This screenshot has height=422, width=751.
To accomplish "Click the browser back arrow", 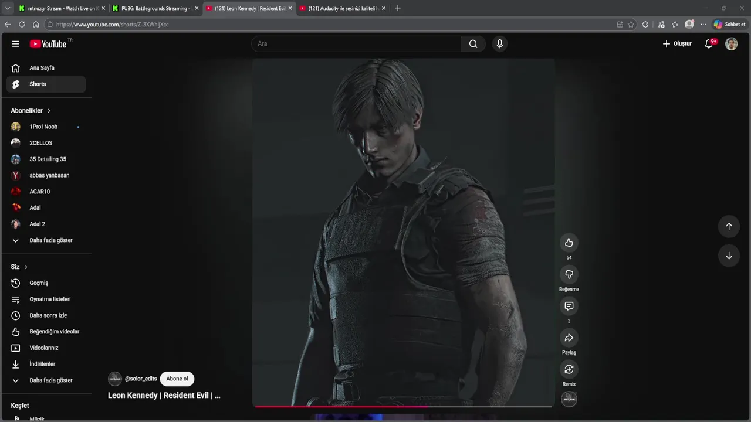I will [x=8, y=25].
